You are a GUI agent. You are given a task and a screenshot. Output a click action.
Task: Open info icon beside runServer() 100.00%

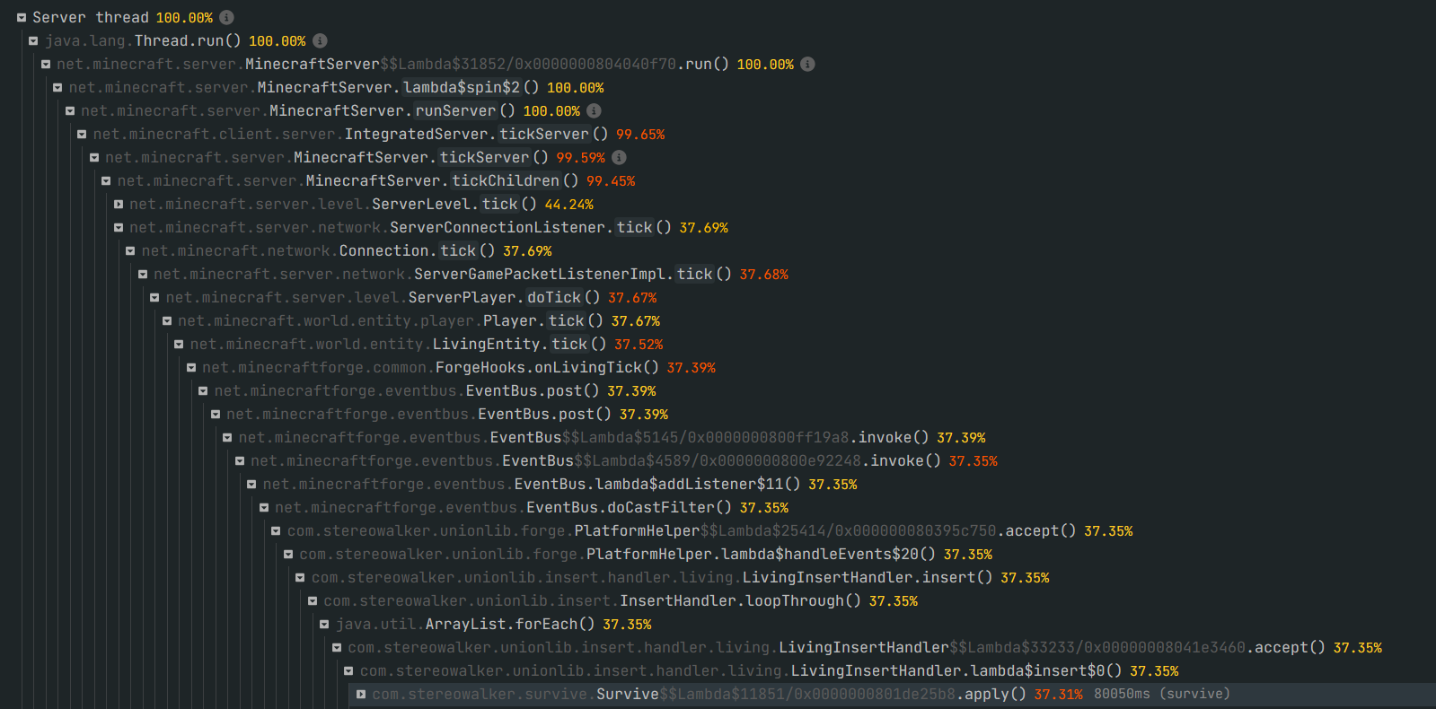pyautogui.click(x=594, y=110)
